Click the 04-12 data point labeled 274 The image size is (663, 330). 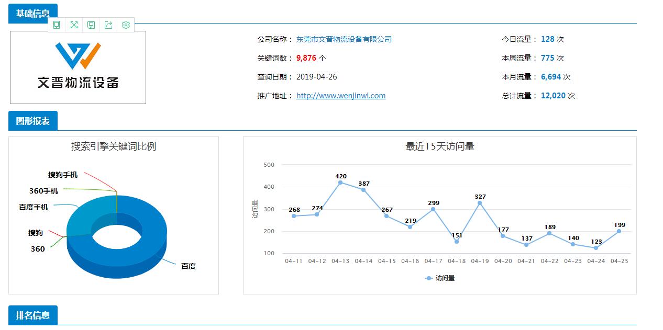point(317,214)
